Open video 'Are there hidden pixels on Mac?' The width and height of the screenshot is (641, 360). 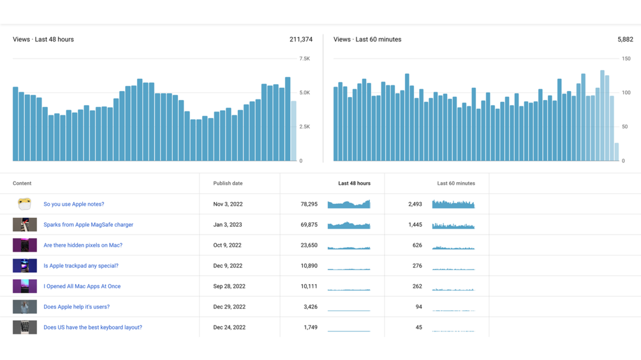[83, 245]
